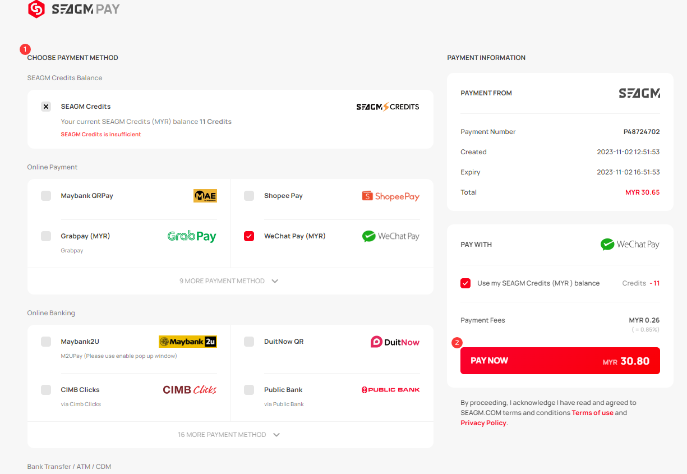Select the Maybank QRPay checkbox

[x=46, y=196]
